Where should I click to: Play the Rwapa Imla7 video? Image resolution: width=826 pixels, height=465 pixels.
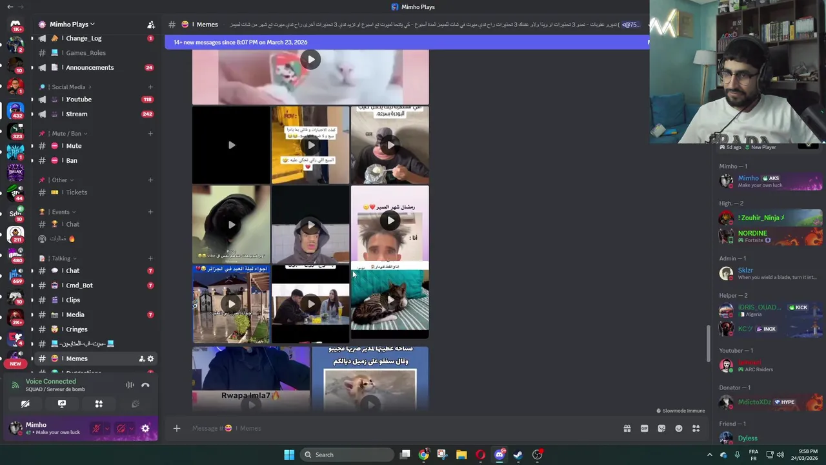tap(251, 379)
